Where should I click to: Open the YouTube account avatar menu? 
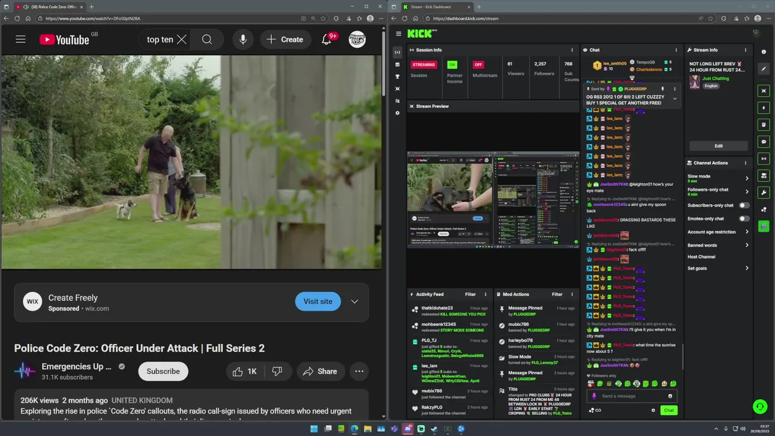pyautogui.click(x=357, y=39)
